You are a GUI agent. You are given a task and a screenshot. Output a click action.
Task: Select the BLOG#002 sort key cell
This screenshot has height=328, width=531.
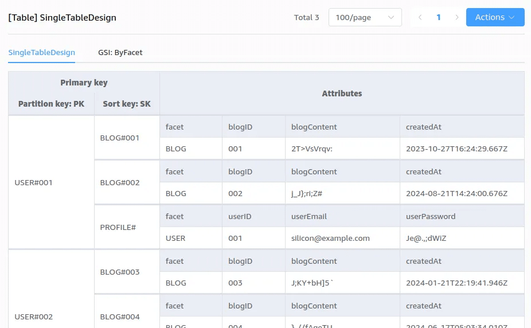pyautogui.click(x=120, y=183)
